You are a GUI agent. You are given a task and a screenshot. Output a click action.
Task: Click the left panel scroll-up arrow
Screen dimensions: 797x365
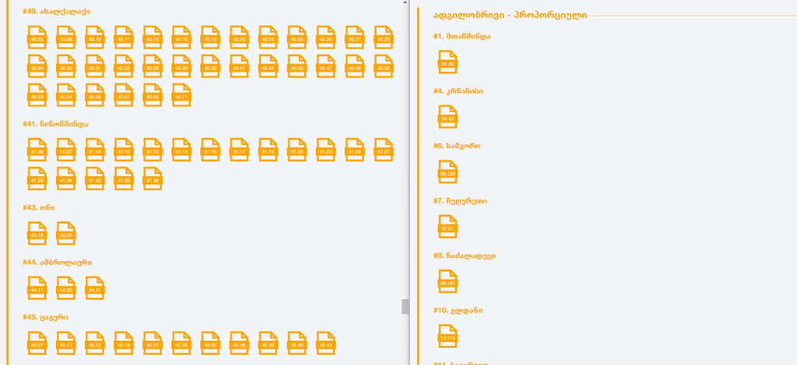405,2
